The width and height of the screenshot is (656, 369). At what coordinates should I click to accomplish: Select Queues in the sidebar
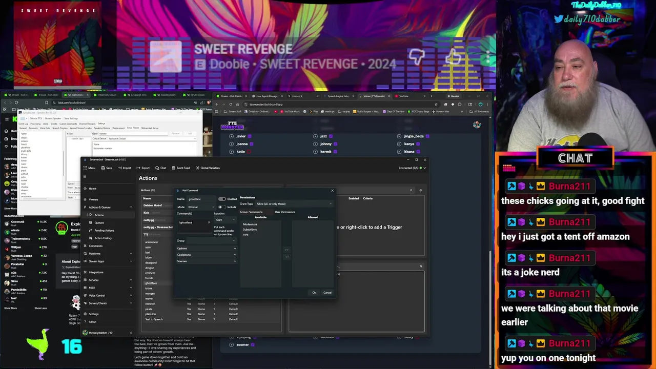click(99, 222)
